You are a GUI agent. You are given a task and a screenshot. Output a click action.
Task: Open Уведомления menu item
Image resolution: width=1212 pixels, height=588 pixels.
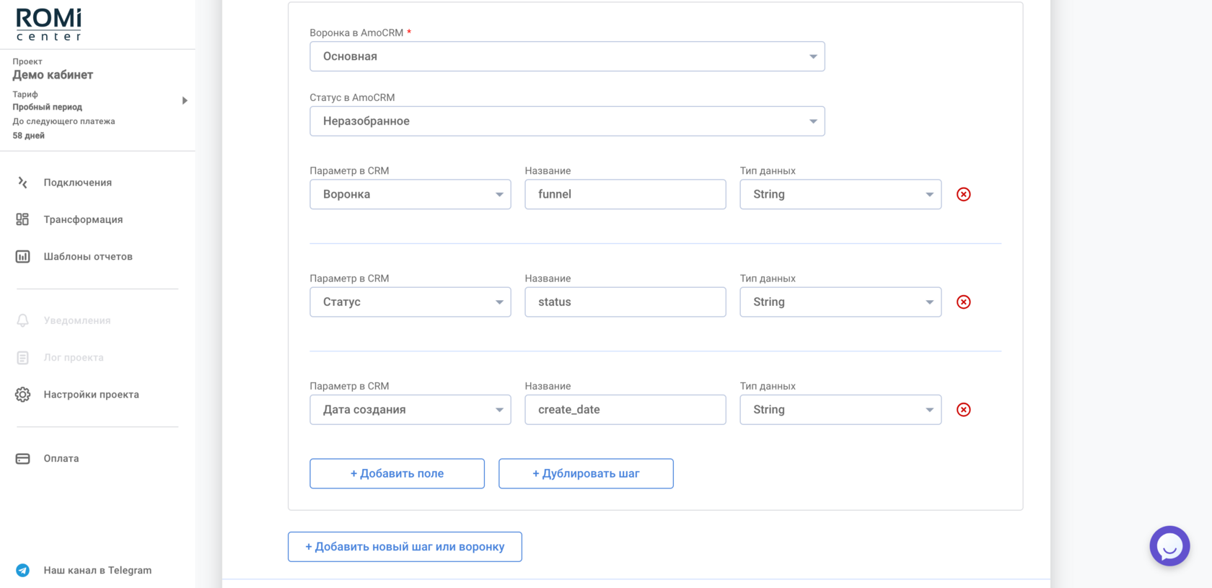point(77,320)
